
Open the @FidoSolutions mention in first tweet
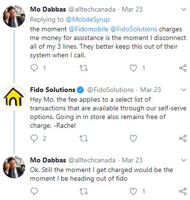click(134, 29)
